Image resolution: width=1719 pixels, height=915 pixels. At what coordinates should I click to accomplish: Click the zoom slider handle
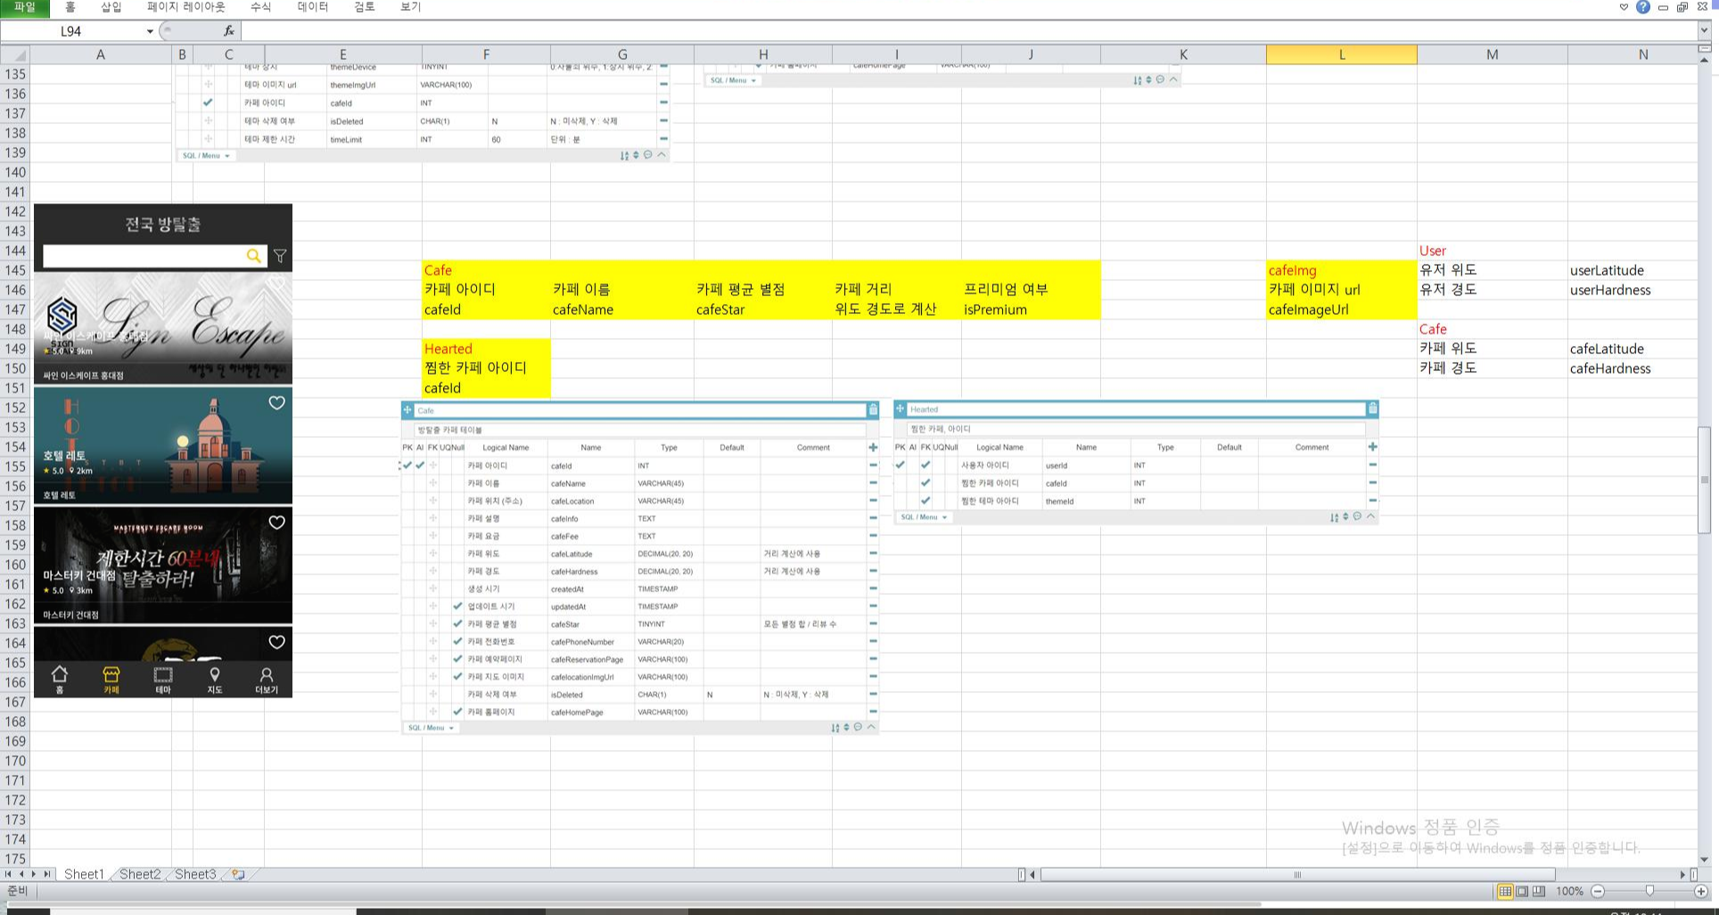click(1649, 891)
